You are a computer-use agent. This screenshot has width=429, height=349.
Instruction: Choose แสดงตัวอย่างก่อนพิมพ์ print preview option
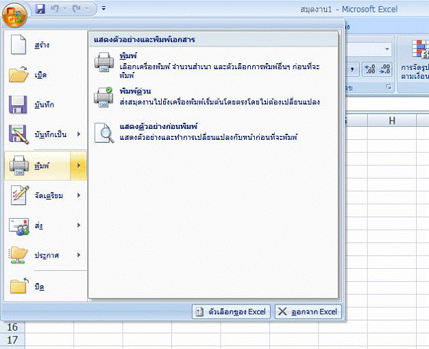click(x=213, y=132)
